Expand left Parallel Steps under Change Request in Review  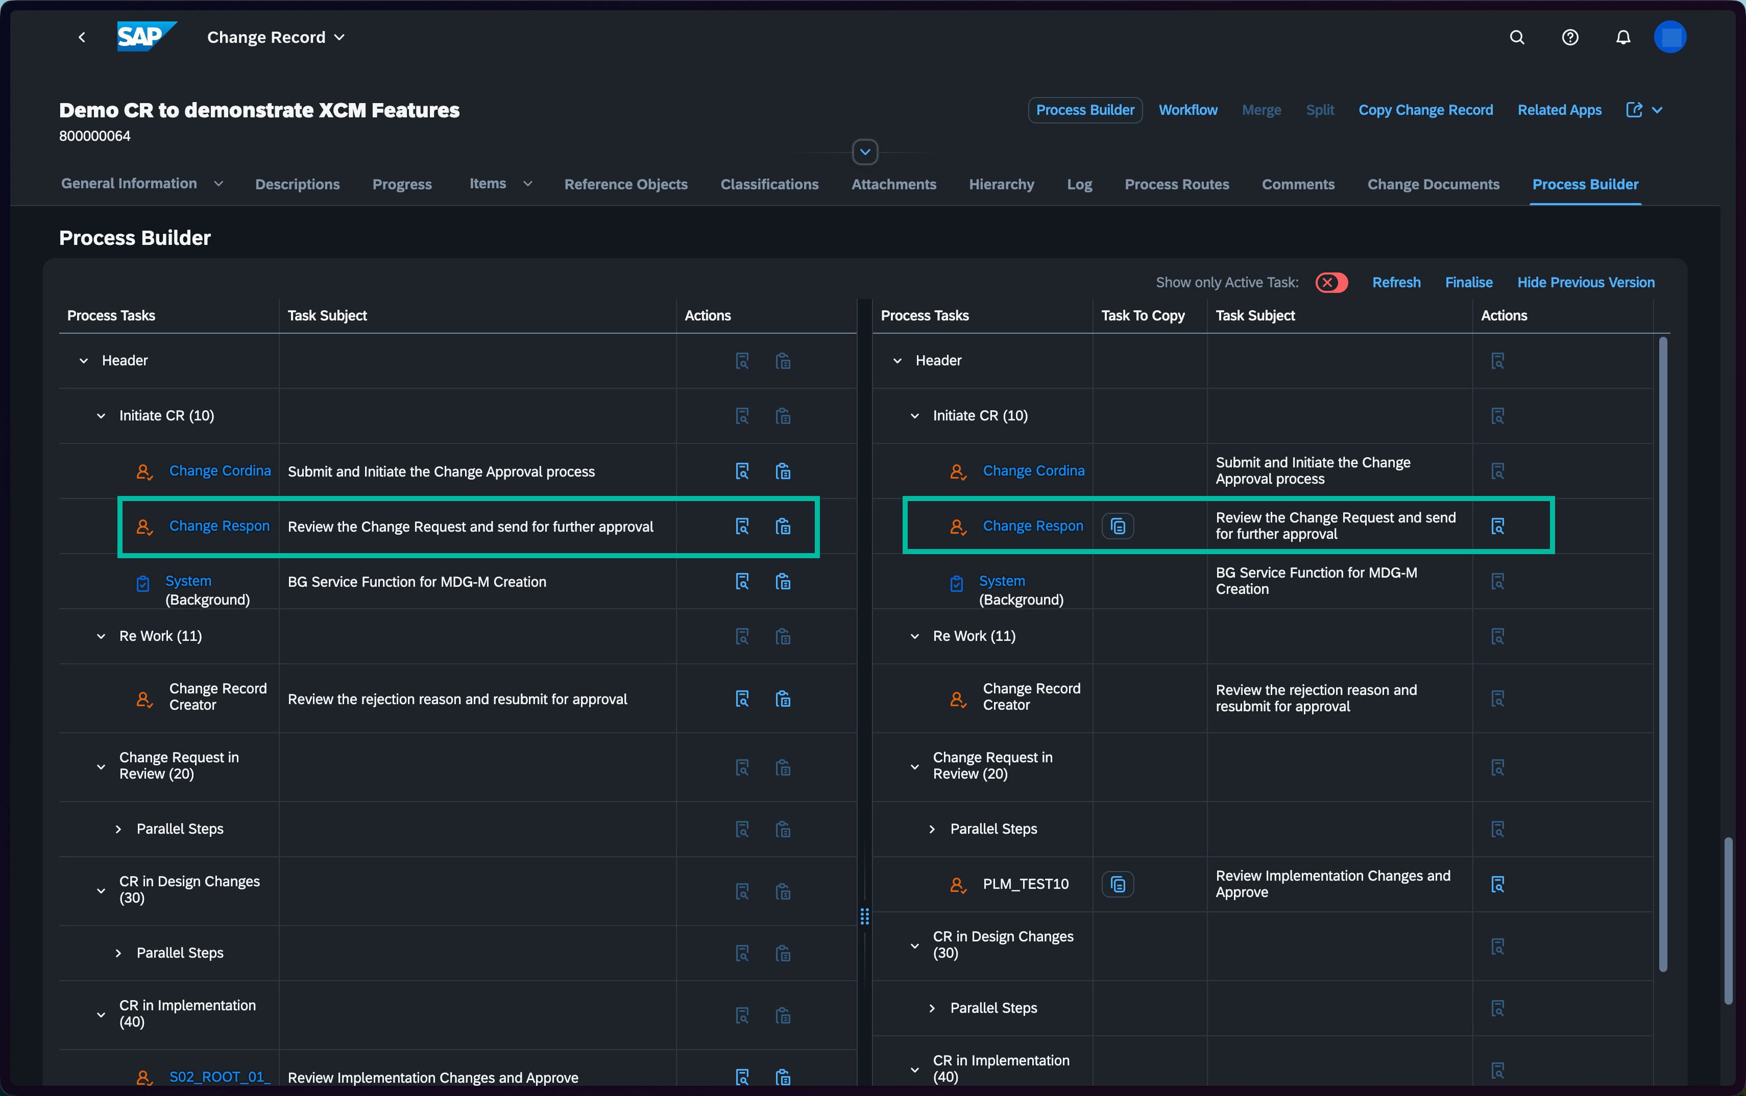(118, 829)
